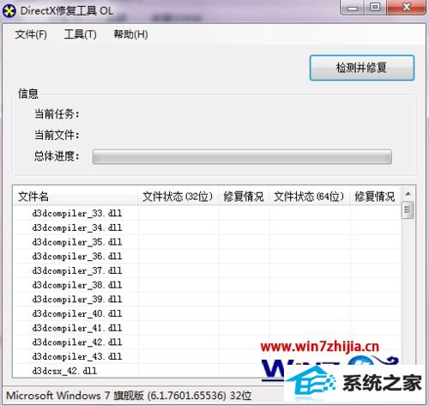
Task: Select the d3dcompiler_39.dll row
Action: 207,300
